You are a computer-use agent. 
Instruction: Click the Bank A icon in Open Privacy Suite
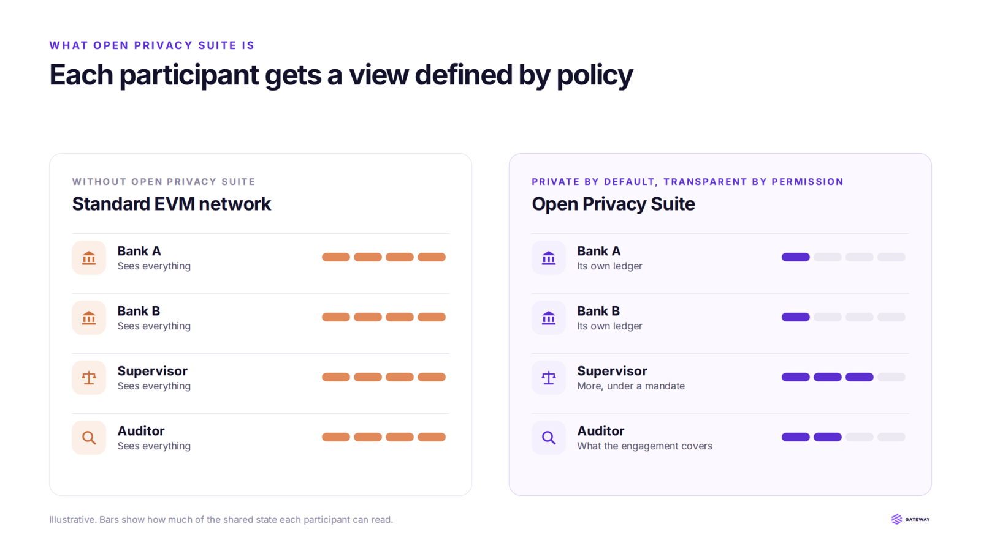click(549, 258)
